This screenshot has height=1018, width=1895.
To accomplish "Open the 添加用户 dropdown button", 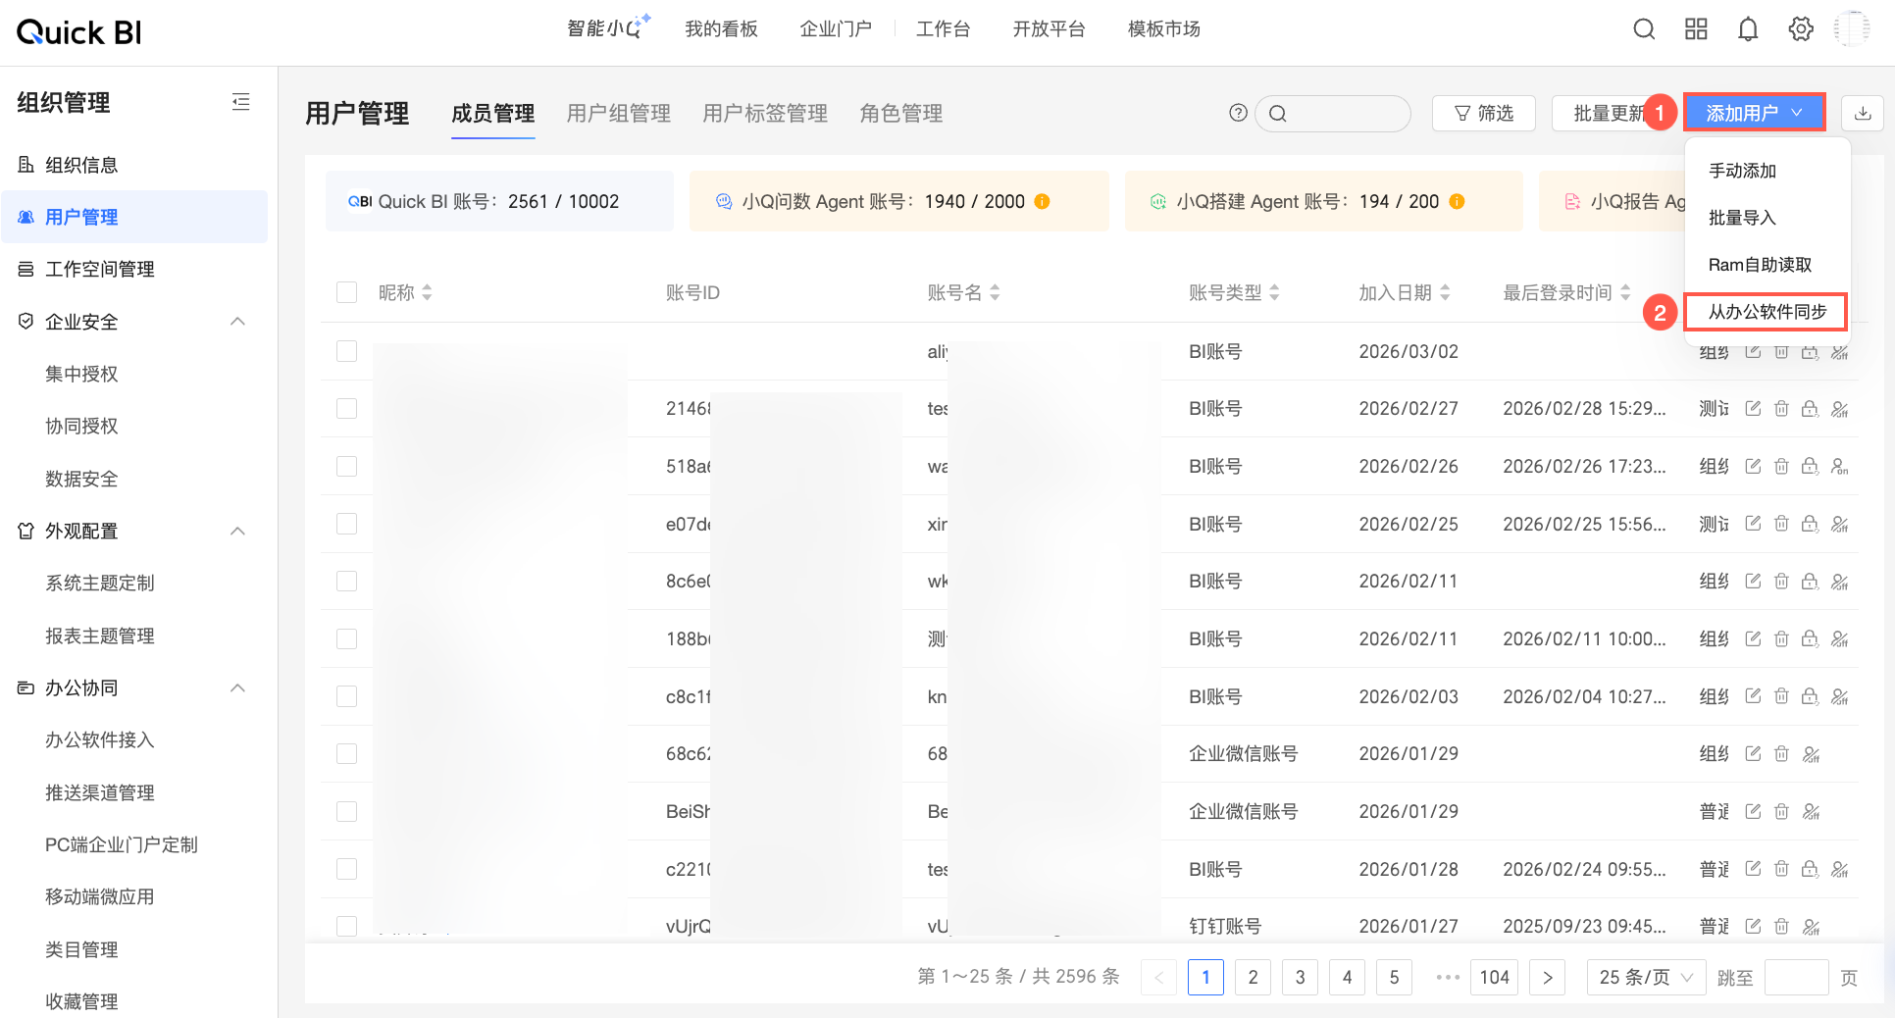I will click(x=1754, y=113).
